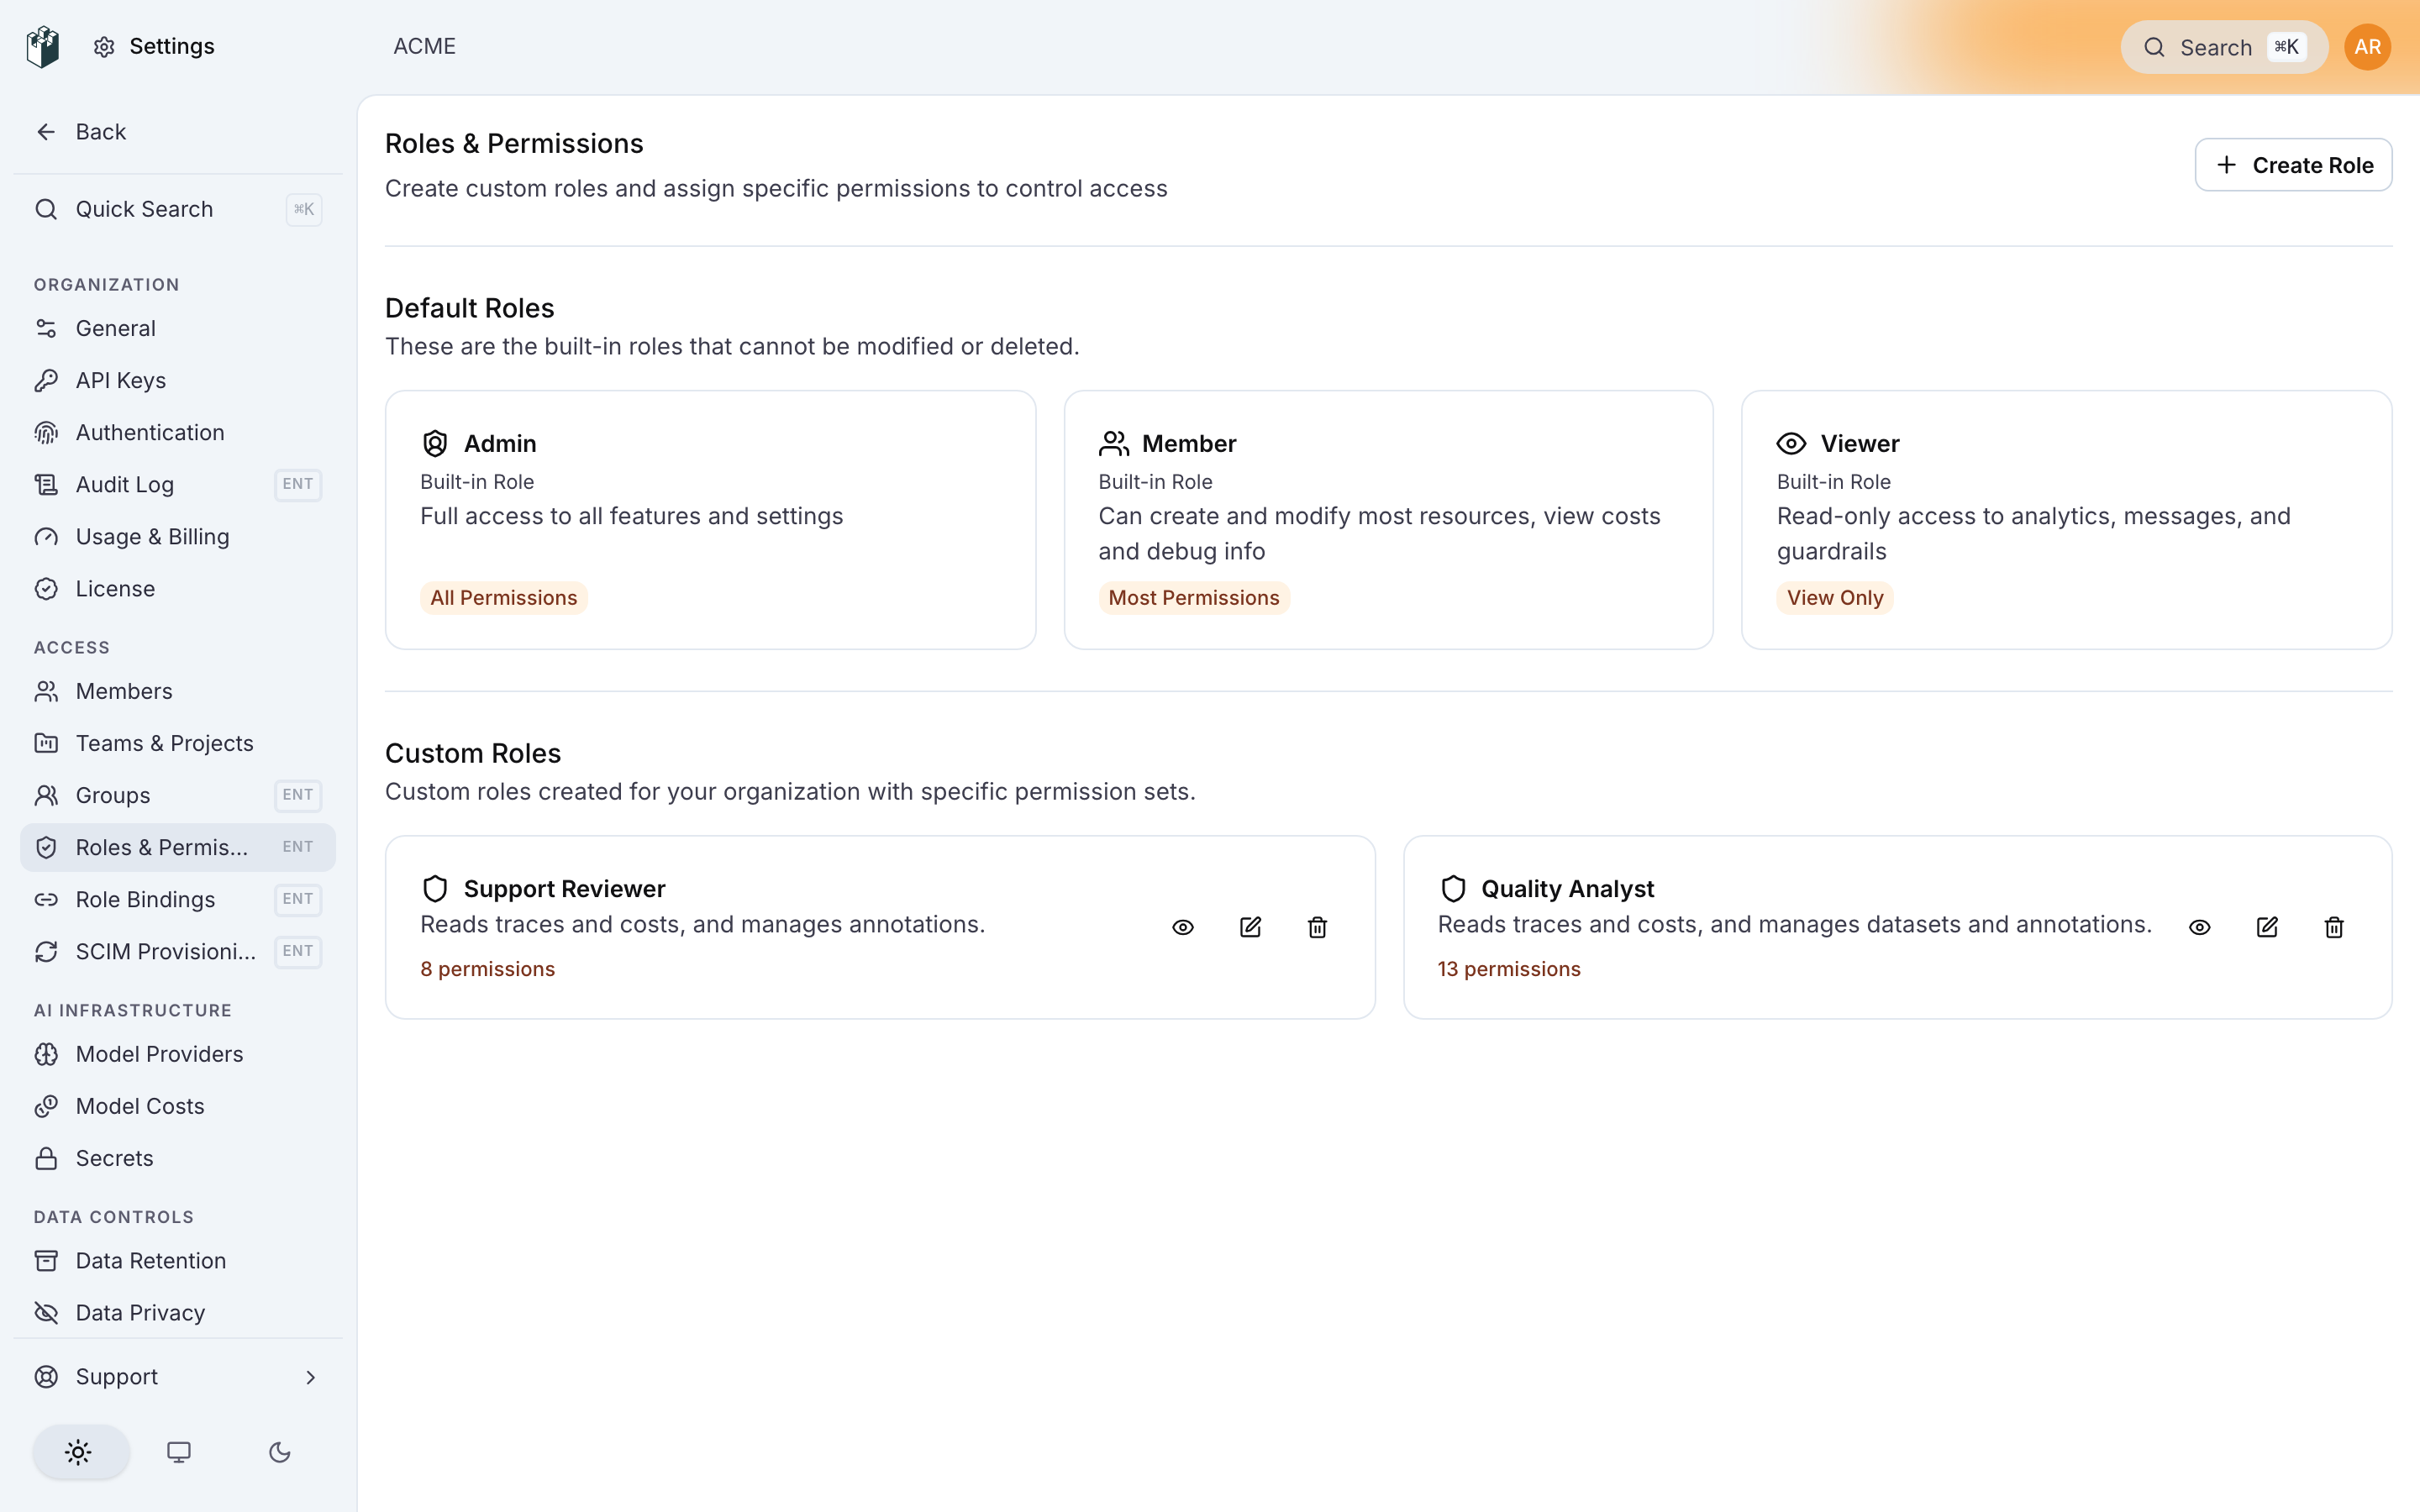
Task: Click the '13 permissions' text
Action: tap(1509, 969)
